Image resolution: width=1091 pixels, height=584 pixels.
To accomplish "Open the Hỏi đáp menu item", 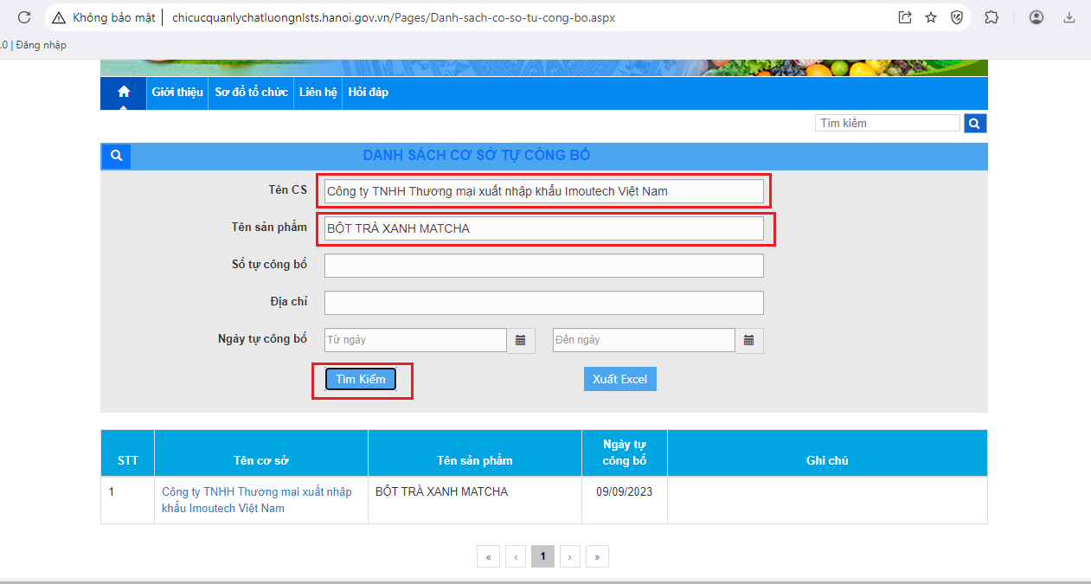I will pyautogui.click(x=369, y=93).
